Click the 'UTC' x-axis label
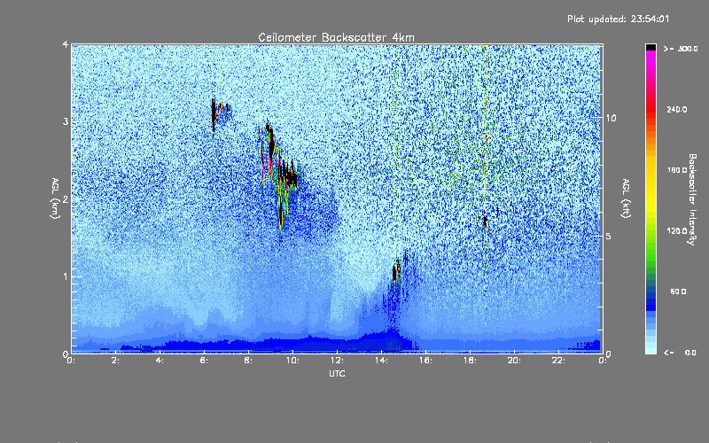 (337, 373)
